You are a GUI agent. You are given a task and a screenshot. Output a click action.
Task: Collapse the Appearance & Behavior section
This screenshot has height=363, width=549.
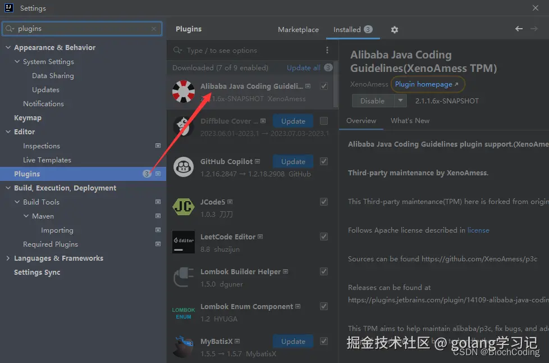[x=8, y=47]
